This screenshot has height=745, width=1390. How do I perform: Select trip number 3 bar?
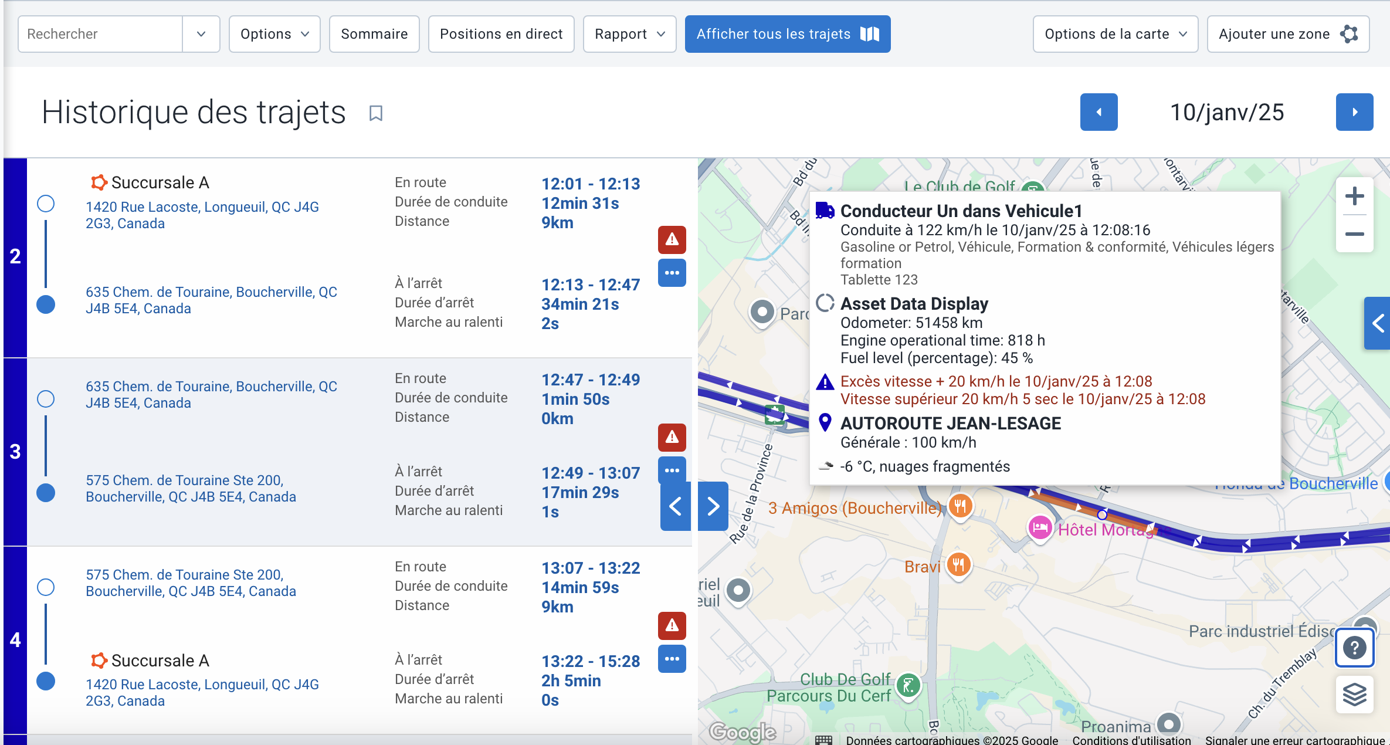tap(15, 452)
